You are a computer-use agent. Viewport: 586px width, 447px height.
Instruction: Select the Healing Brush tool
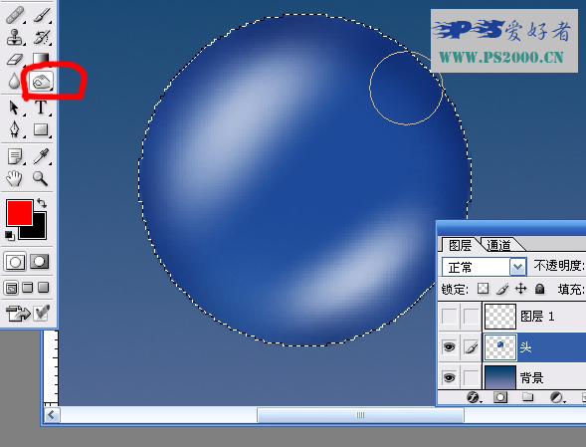(14, 15)
